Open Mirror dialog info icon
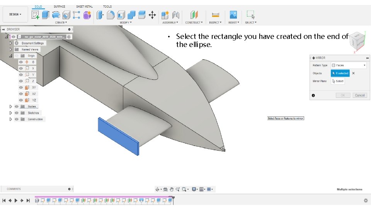Image resolution: width=371 pixels, height=208 pixels. (x=313, y=96)
